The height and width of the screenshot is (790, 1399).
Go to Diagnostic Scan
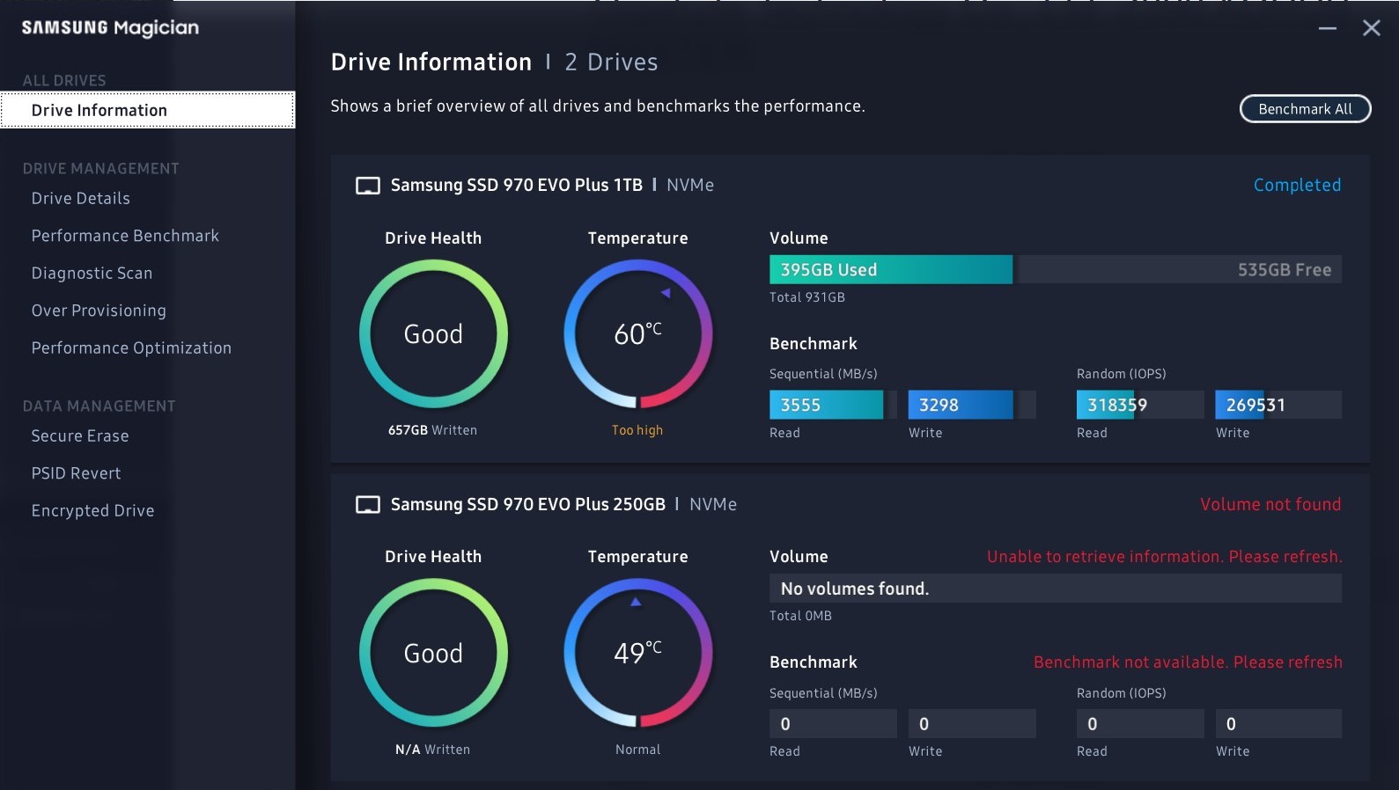pyautogui.click(x=92, y=274)
